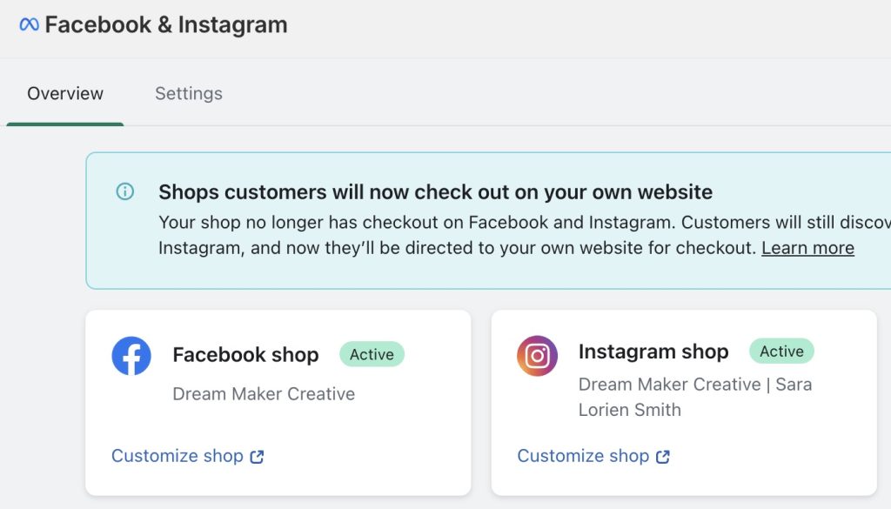Switch to the Settings tab
The width and height of the screenshot is (891, 509).
tap(188, 93)
